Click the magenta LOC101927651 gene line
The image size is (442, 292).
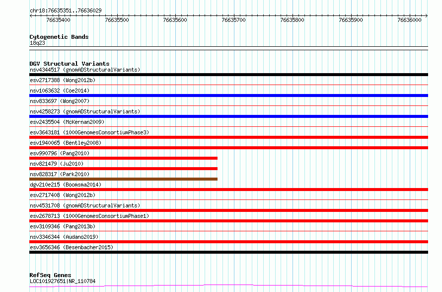coord(228,286)
